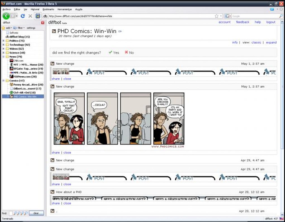This screenshot has width=285, height=222.
Task: Click the blue icon at menu bar right
Action: [x=272, y=9]
